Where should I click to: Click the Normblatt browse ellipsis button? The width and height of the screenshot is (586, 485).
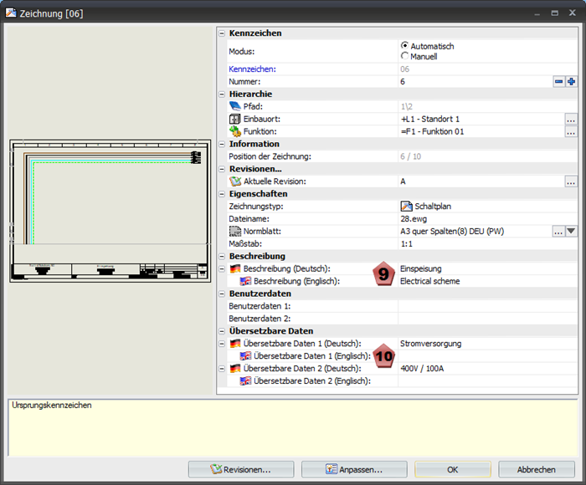[x=558, y=231]
